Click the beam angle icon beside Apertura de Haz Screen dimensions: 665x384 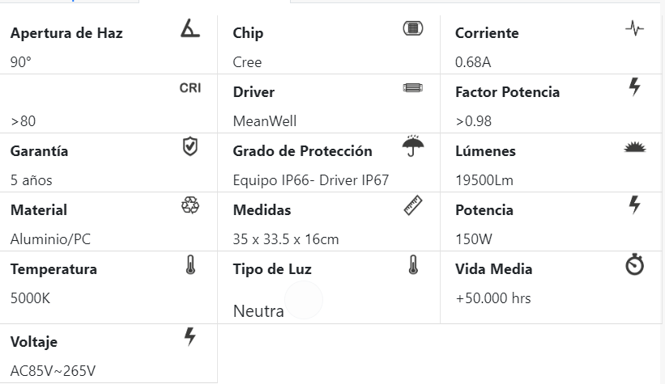(190, 30)
